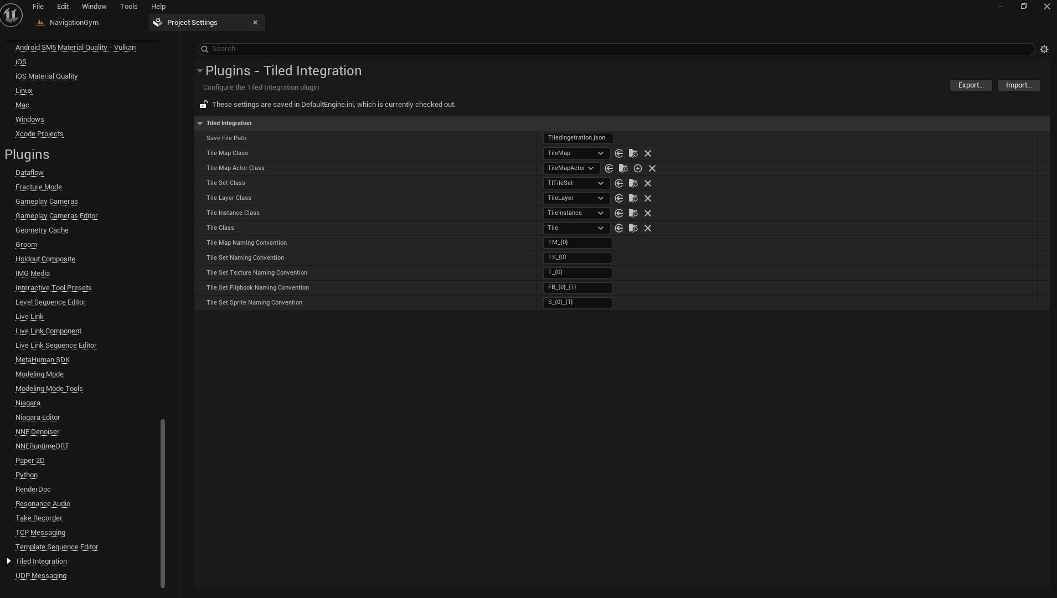This screenshot has height=598, width=1057.
Task: Close the Project Settings tab
Action: click(x=255, y=23)
